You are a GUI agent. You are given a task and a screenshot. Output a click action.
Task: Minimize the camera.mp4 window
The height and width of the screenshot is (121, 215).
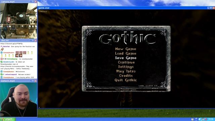[x=31, y=2]
